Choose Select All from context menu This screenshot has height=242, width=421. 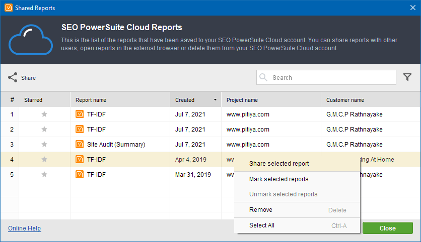[x=297, y=225]
